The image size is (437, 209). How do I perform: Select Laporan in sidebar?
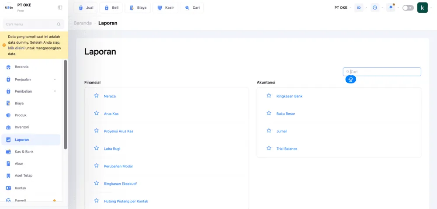click(x=31, y=139)
